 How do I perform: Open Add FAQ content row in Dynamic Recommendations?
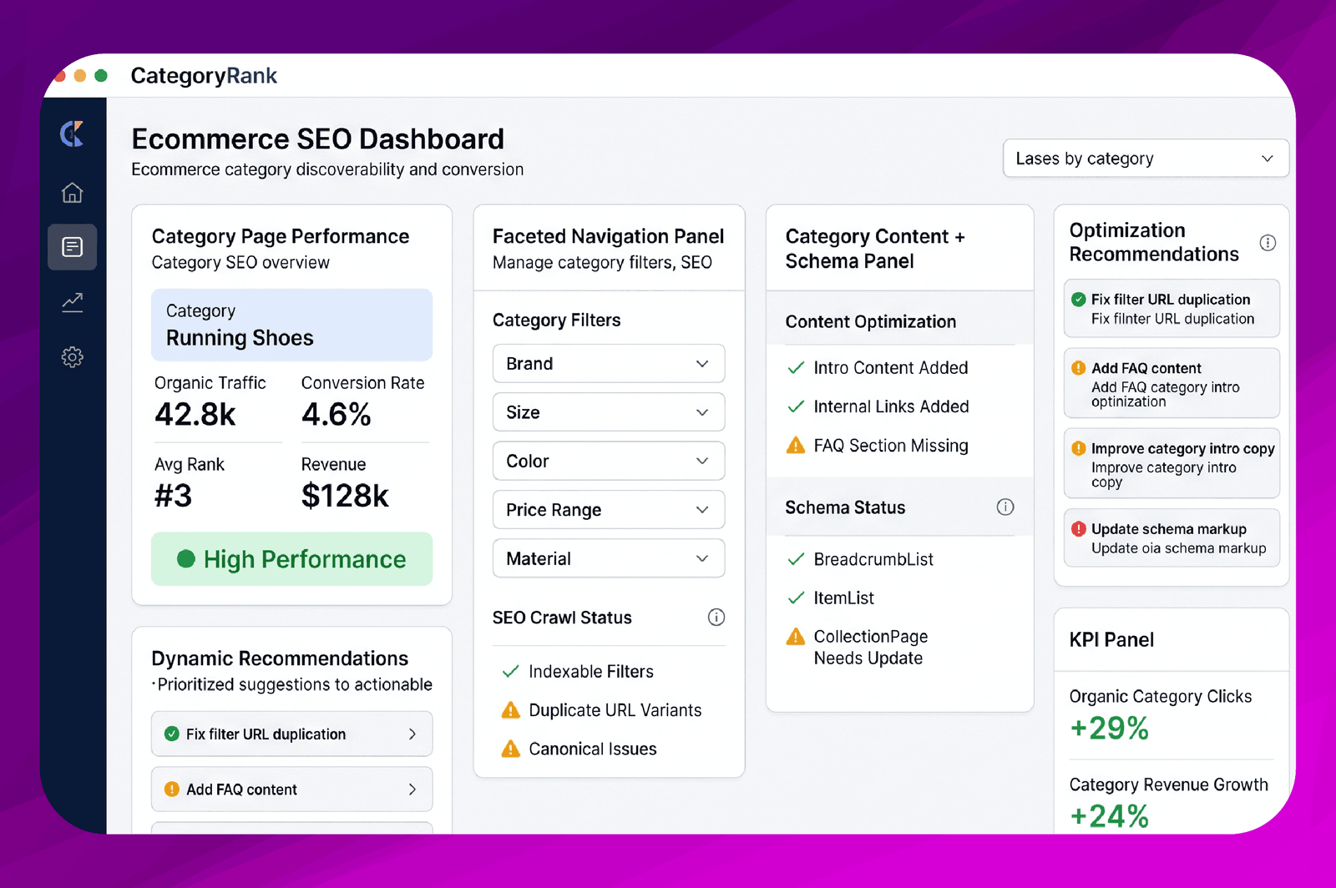pos(291,790)
